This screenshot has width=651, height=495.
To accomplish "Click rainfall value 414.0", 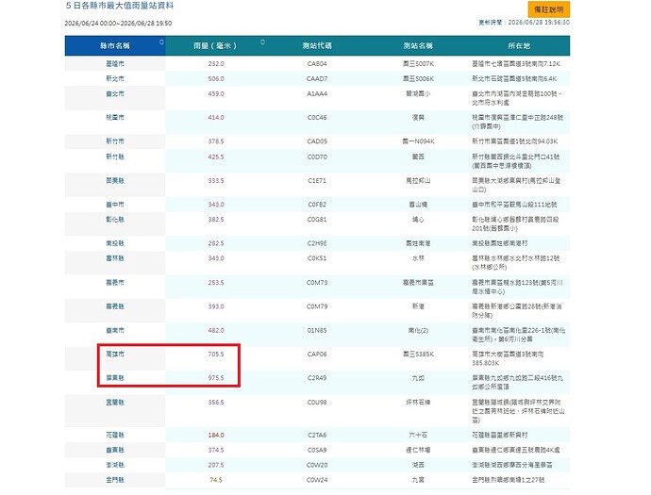I will tap(216, 118).
